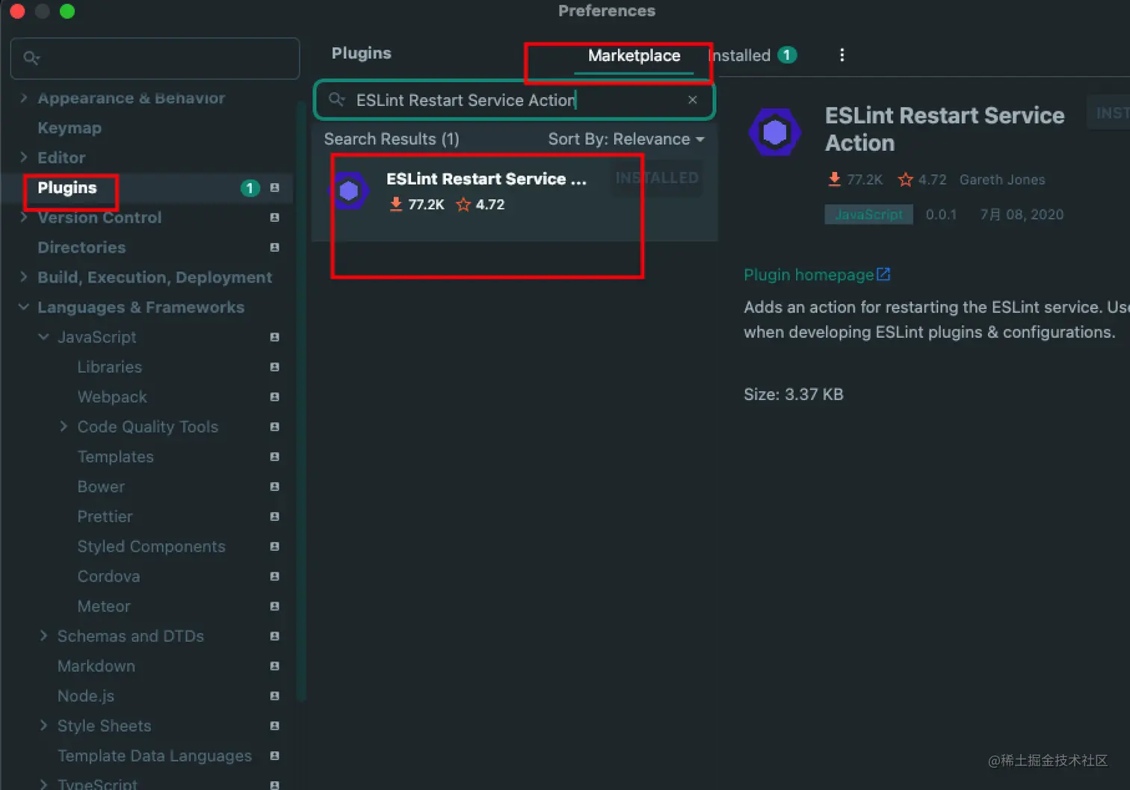The height and width of the screenshot is (790, 1130).
Task: Click the project-level icon beside Bower
Action: point(274,487)
